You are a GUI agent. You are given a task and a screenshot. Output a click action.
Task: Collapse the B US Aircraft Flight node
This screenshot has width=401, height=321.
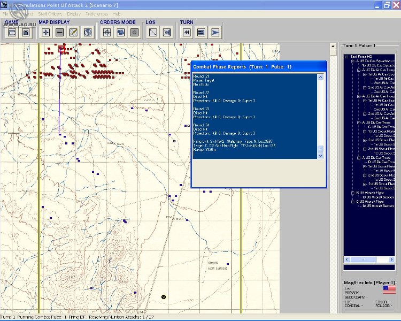[352, 193]
